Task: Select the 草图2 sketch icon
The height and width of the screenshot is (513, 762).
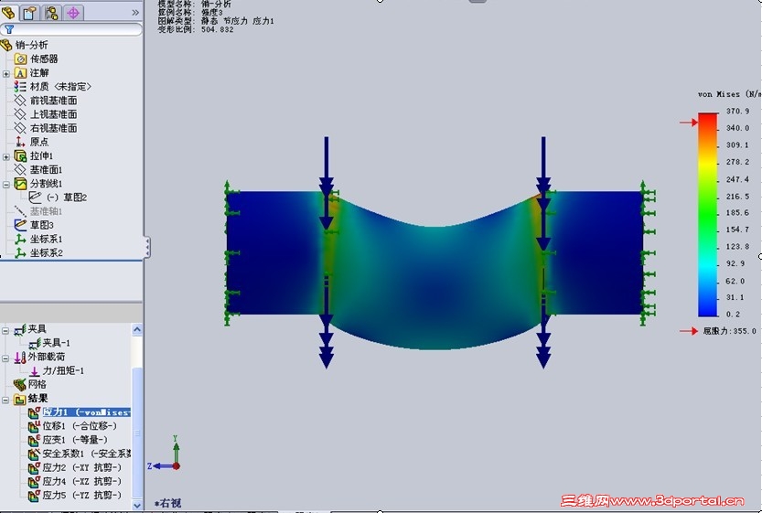Action: pos(35,198)
